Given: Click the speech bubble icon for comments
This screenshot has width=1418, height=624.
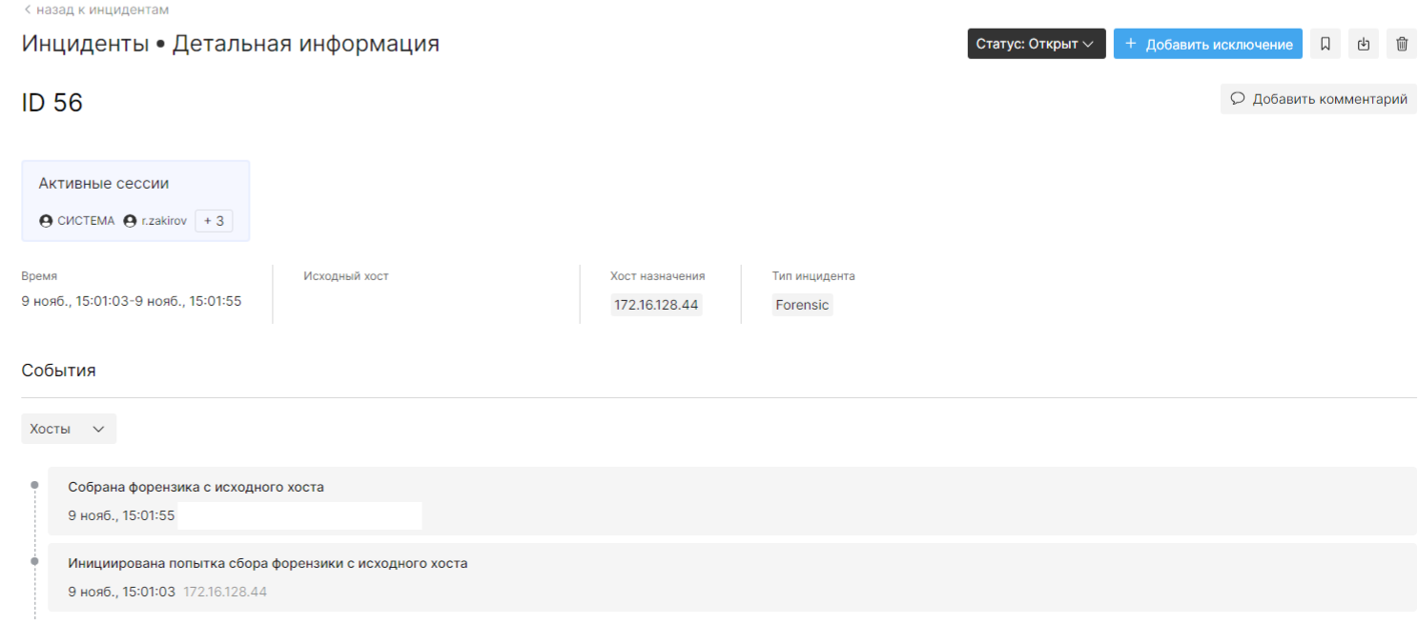Looking at the screenshot, I should click(1238, 99).
